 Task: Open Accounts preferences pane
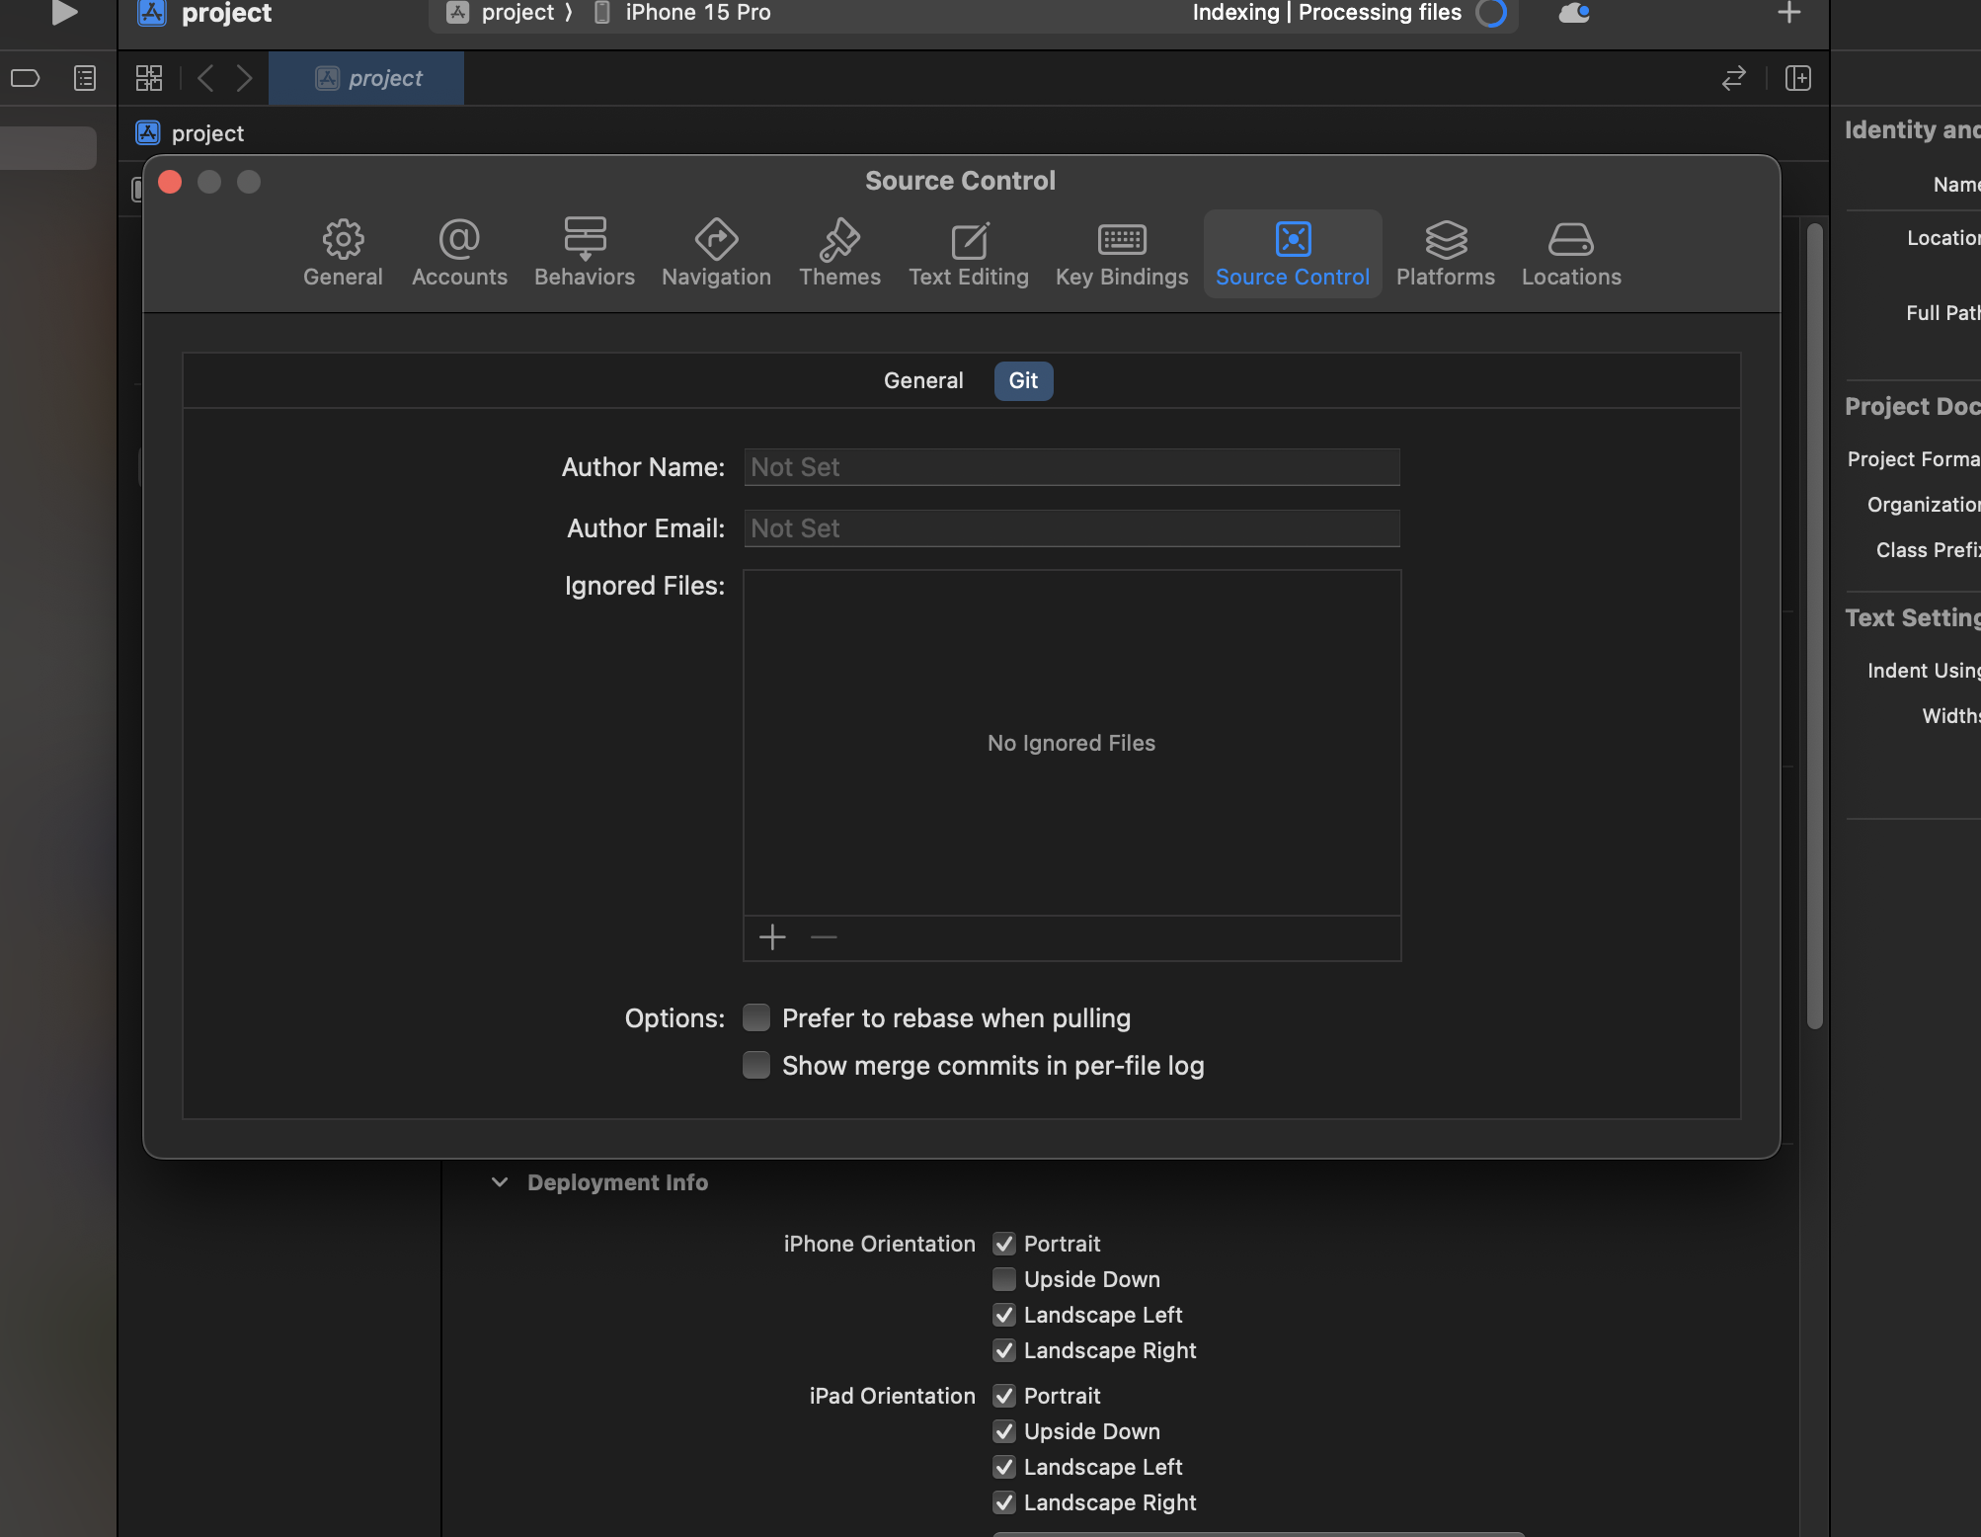[459, 253]
